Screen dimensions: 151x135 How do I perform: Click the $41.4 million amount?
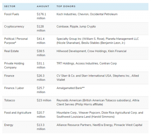[x=41, y=41]
